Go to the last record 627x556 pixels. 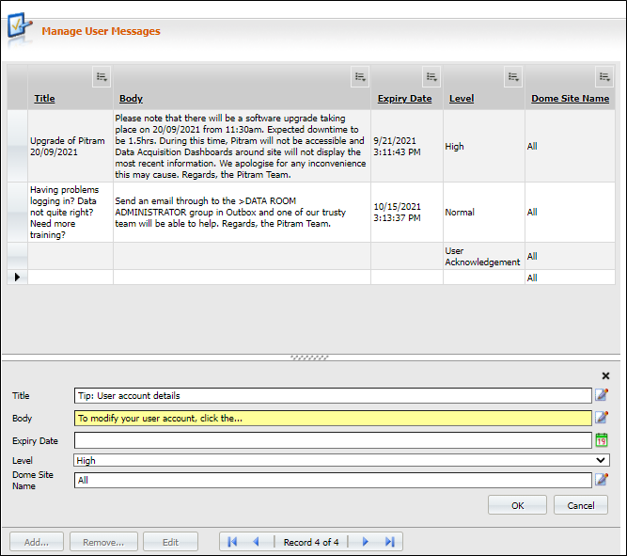click(390, 542)
